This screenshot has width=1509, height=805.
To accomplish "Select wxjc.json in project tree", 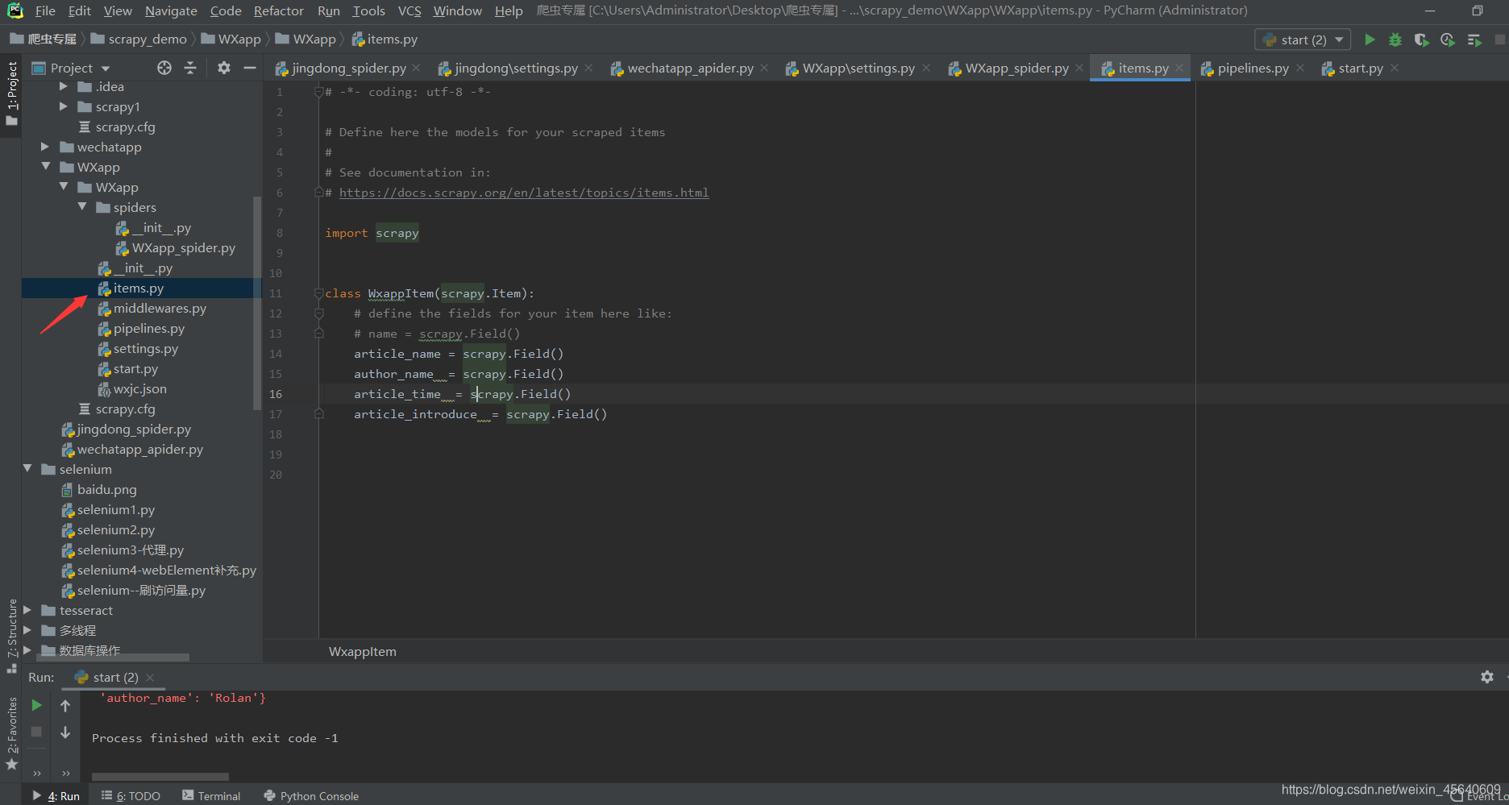I will pyautogui.click(x=140, y=389).
